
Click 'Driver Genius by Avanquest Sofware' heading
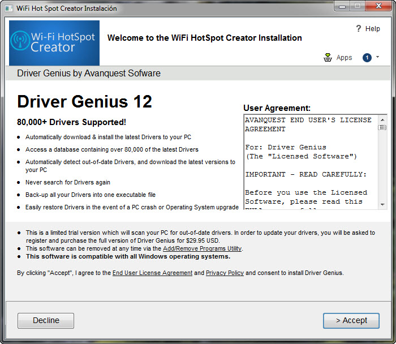[x=89, y=73]
